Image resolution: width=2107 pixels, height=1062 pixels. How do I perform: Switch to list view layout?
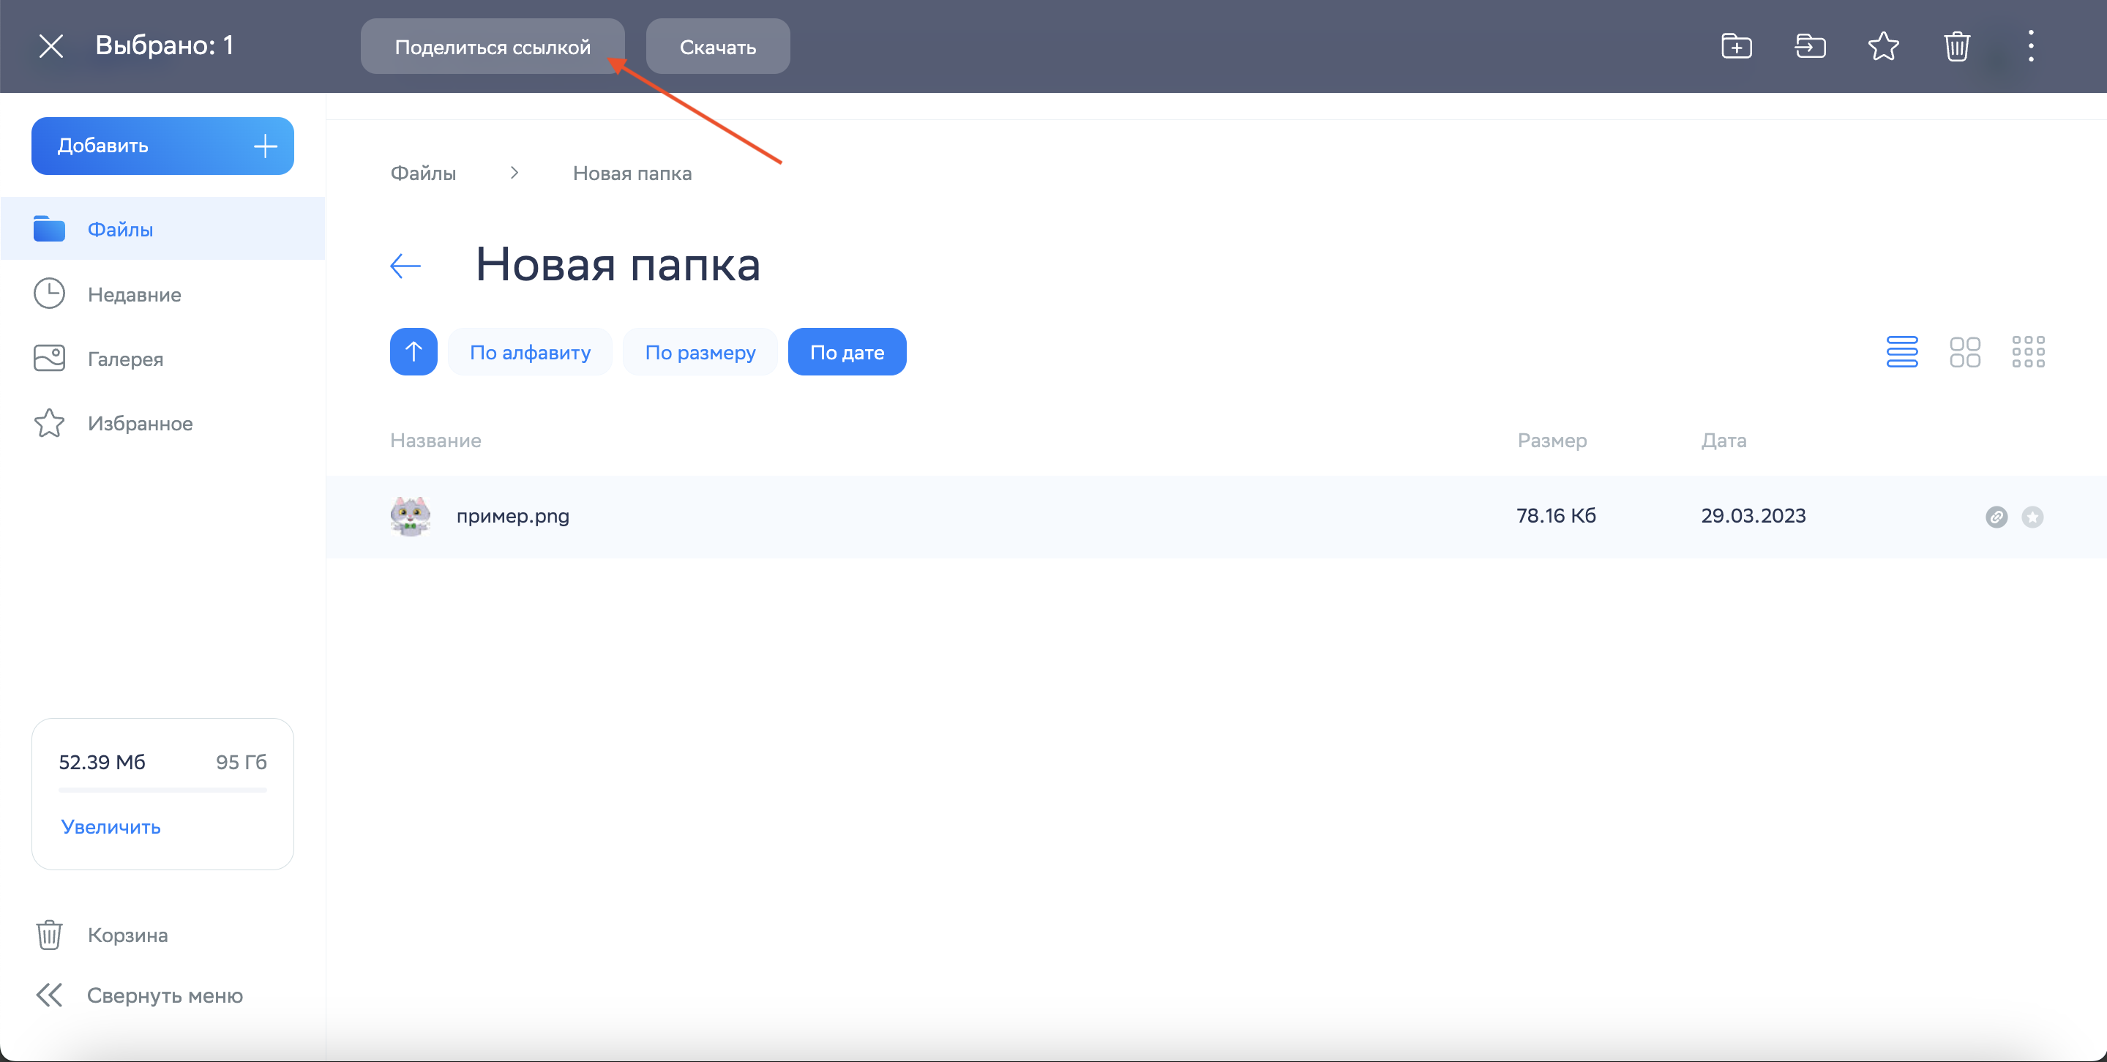[x=1901, y=352]
